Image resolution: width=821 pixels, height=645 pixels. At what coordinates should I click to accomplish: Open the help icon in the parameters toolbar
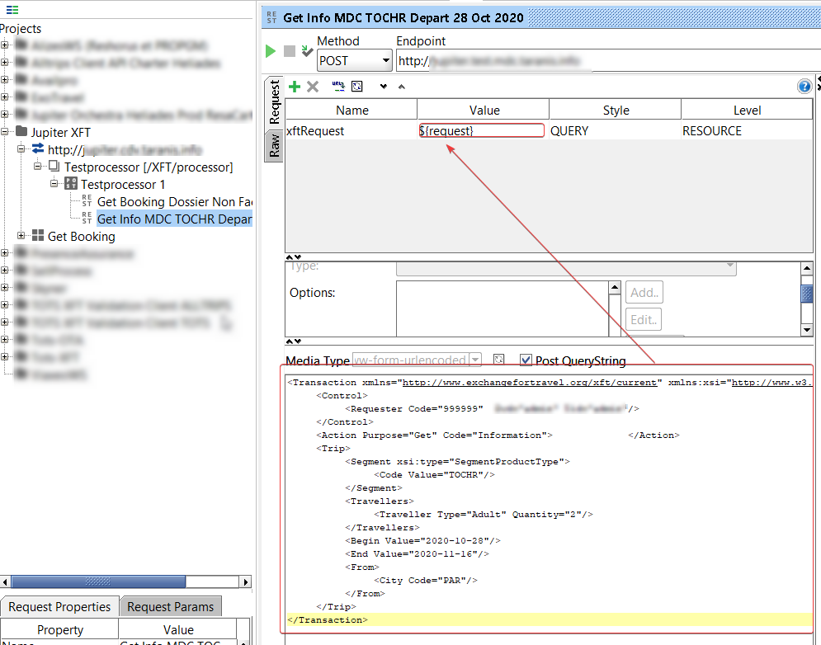804,87
